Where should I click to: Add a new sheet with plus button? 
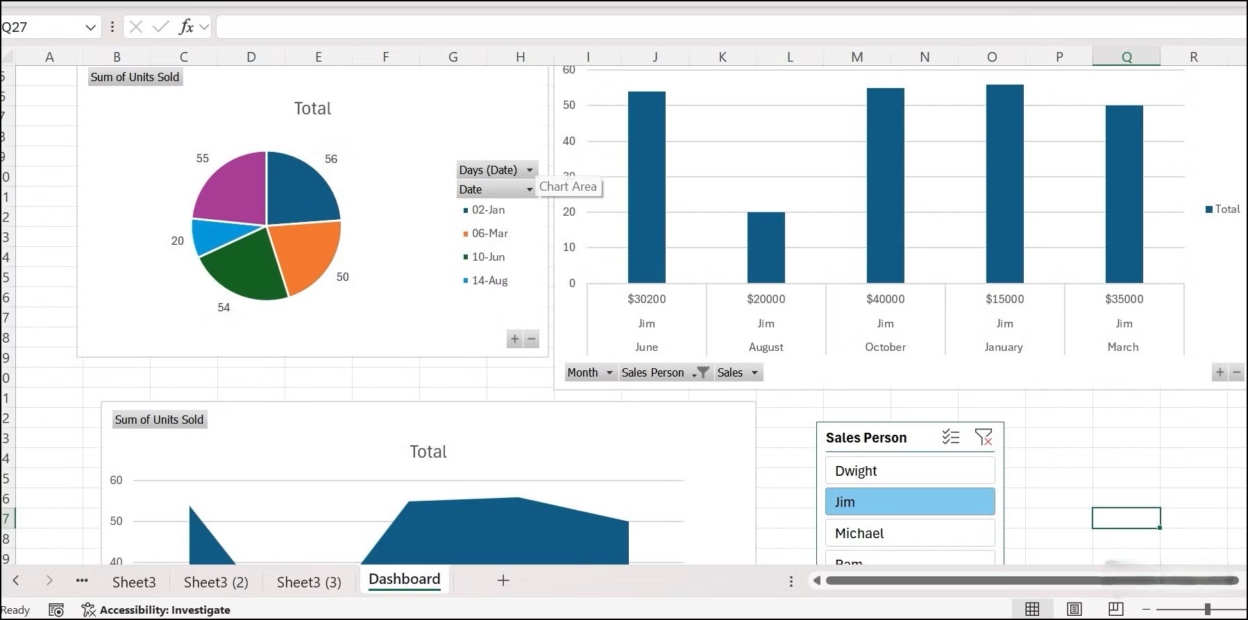(503, 580)
